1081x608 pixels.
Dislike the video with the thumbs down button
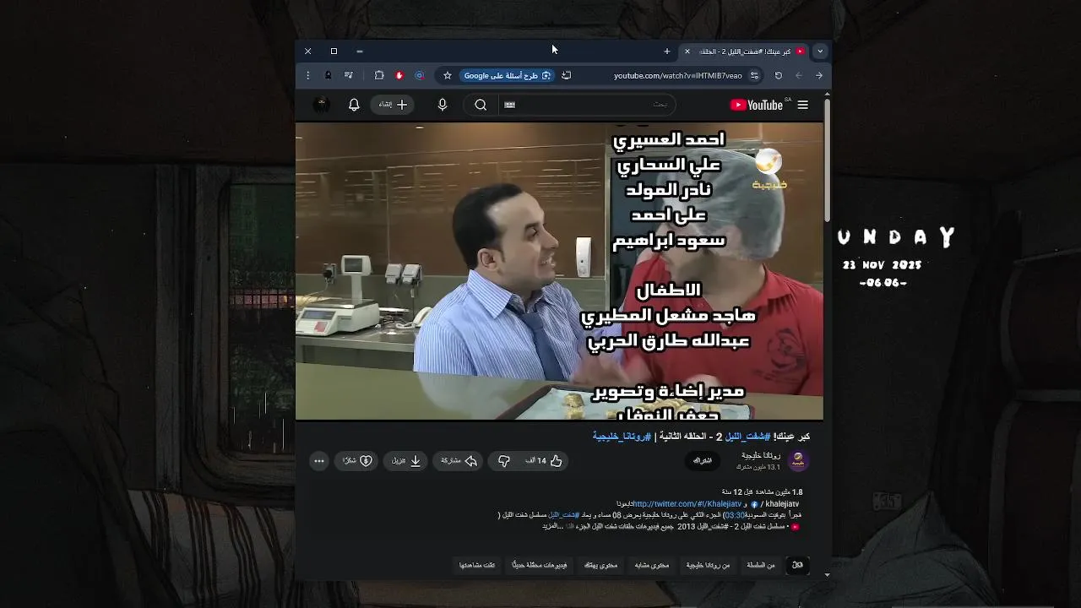tap(504, 461)
